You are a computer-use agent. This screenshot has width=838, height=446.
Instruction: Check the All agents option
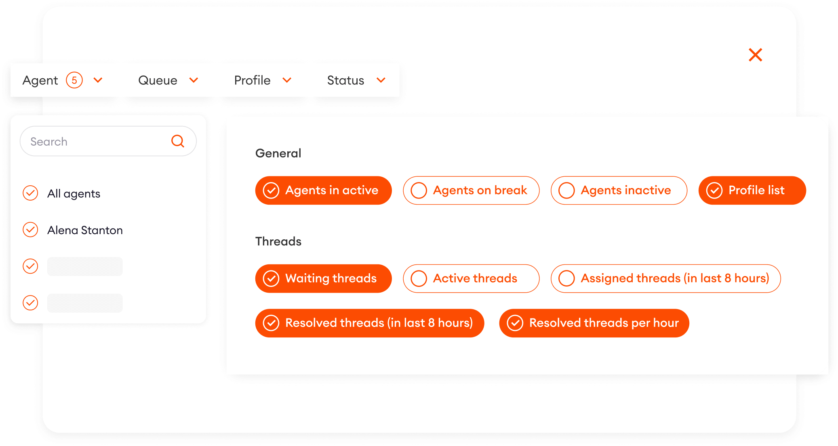coord(30,193)
